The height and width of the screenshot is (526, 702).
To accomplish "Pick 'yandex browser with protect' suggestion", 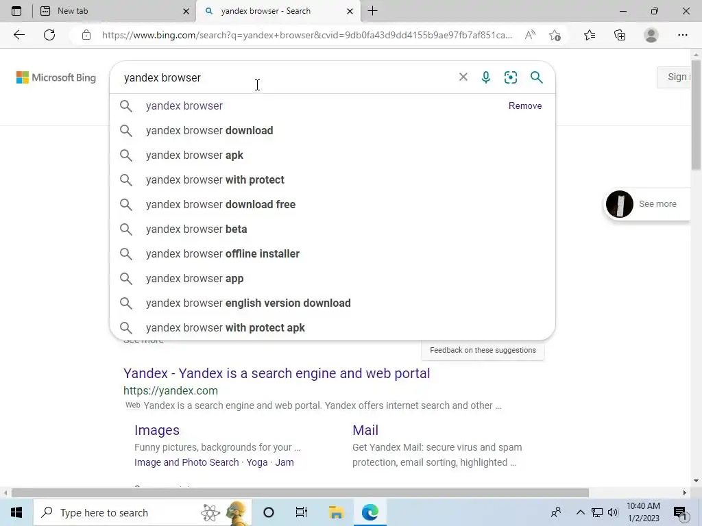I will [332, 180].
